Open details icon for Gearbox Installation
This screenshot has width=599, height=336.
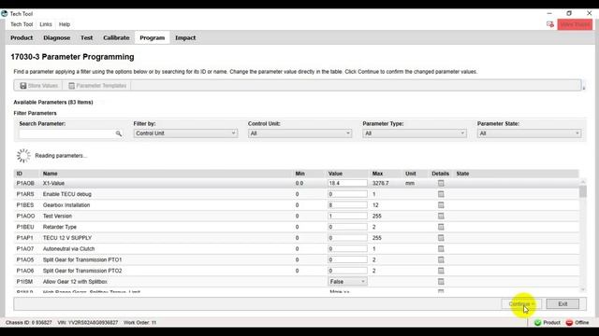point(441,205)
